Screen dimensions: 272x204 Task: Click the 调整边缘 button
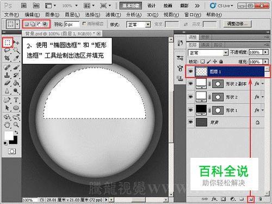[x=237, y=24]
